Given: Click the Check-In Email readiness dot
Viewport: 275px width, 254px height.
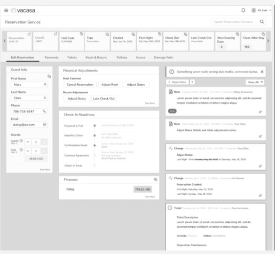Looking at the screenshot, I should pyautogui.click(x=94, y=166).
